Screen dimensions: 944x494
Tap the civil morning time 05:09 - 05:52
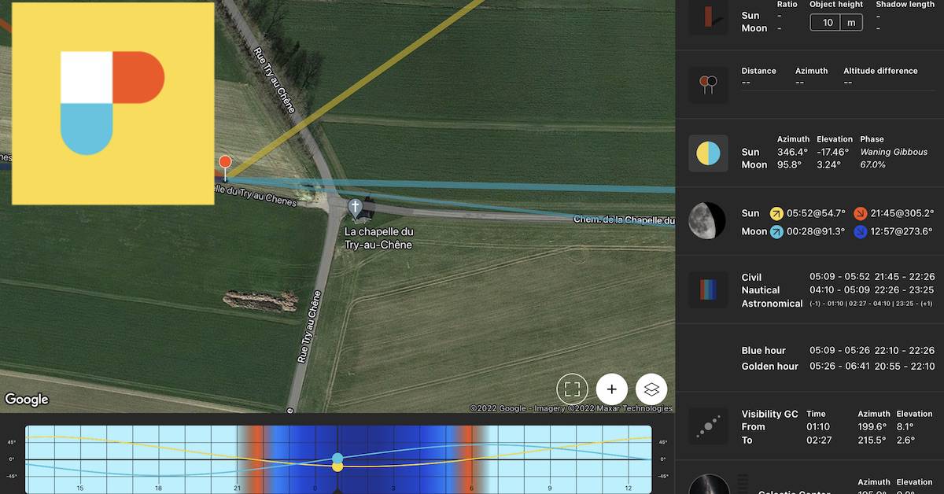[x=838, y=277]
